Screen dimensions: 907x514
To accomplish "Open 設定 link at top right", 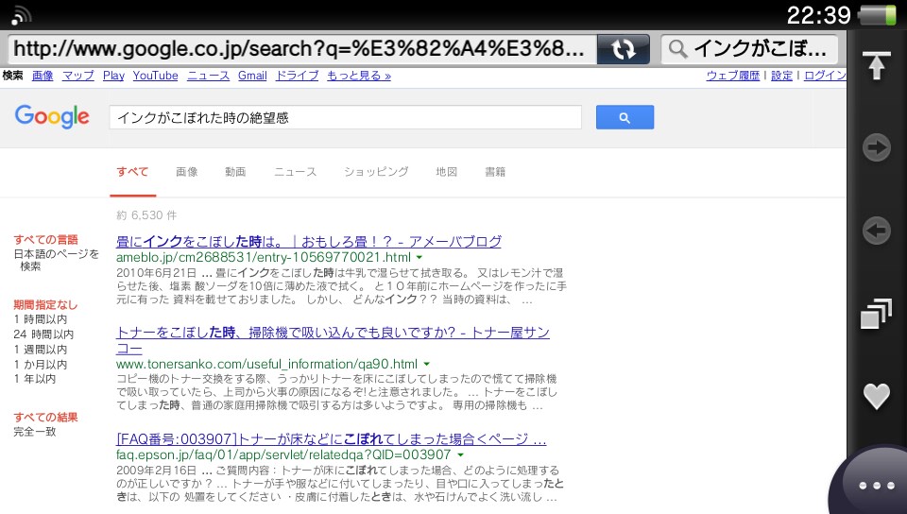I will click(781, 76).
